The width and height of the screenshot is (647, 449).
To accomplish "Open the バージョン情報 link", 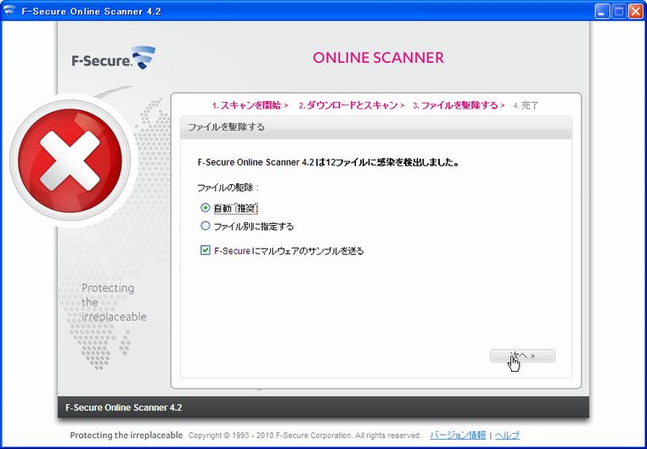I will (x=458, y=435).
